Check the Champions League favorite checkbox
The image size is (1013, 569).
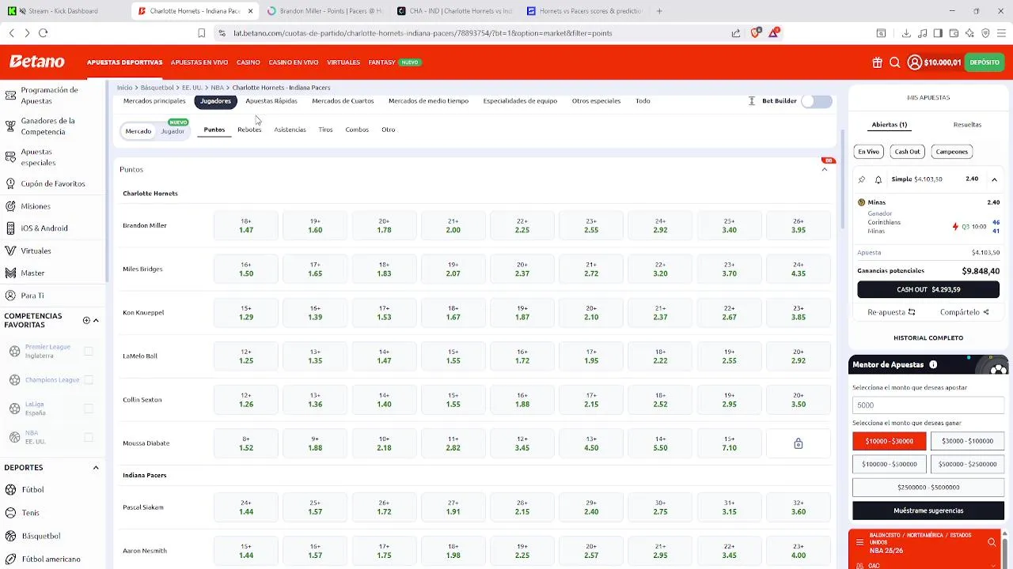coord(89,380)
